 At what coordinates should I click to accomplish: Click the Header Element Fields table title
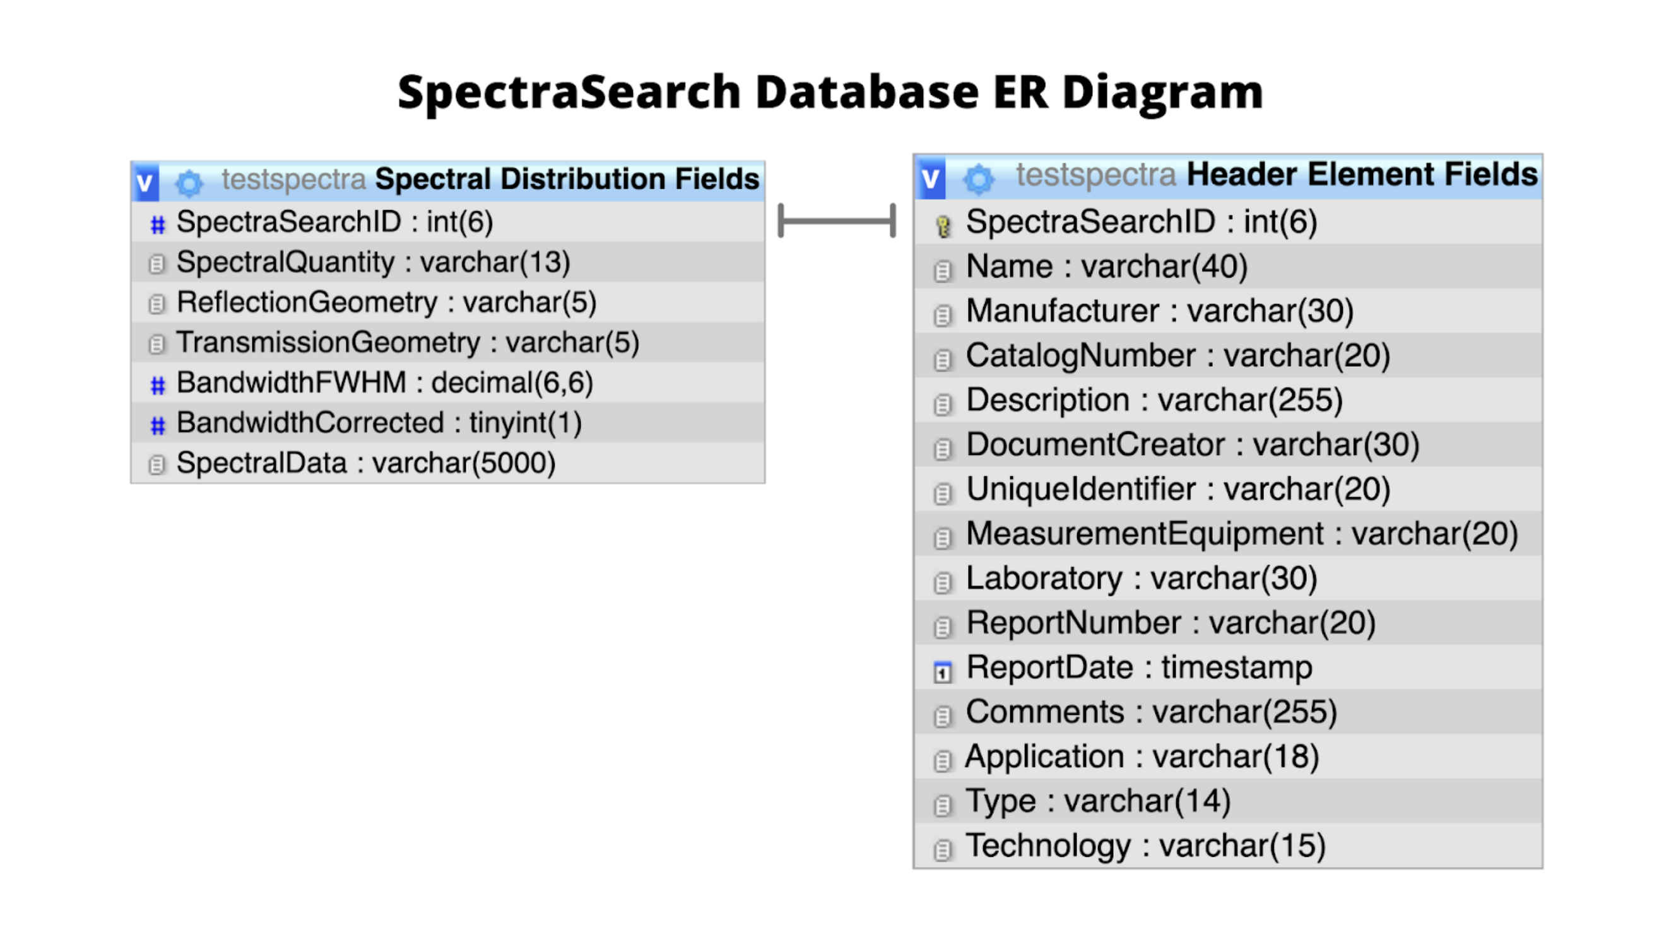coord(1362,174)
